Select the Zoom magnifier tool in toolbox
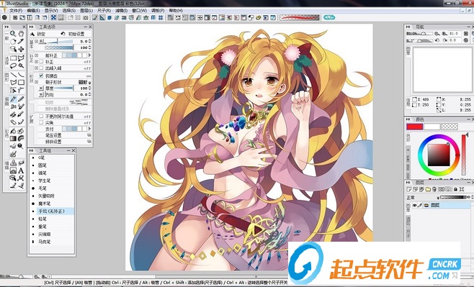 (x=13, y=34)
